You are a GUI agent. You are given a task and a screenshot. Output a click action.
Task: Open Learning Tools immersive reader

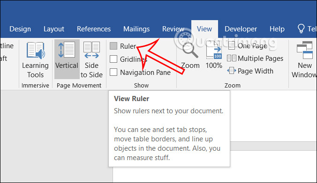tap(35, 60)
